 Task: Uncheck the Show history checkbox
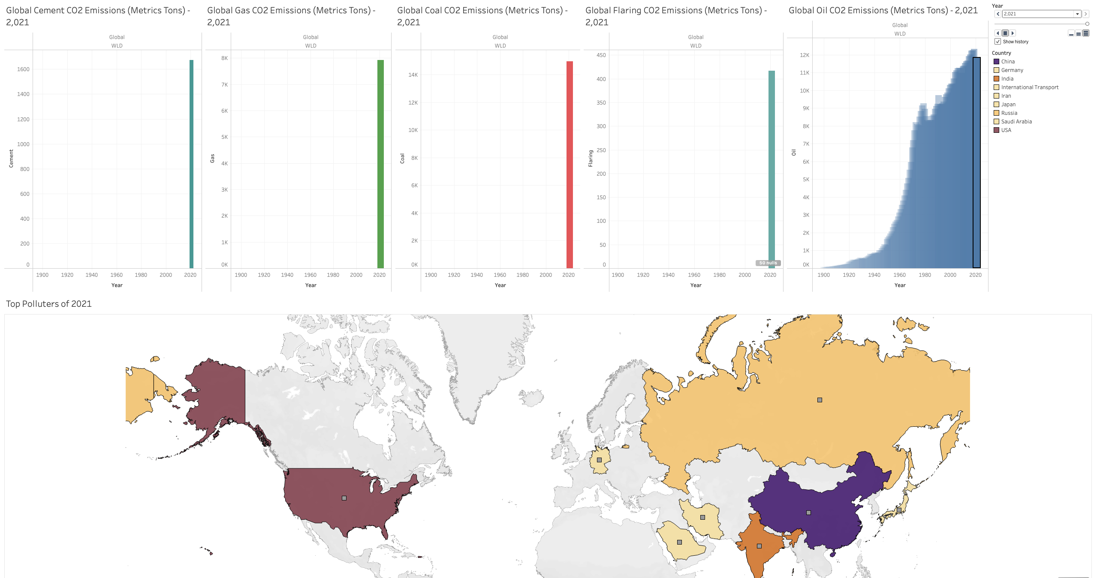click(998, 42)
